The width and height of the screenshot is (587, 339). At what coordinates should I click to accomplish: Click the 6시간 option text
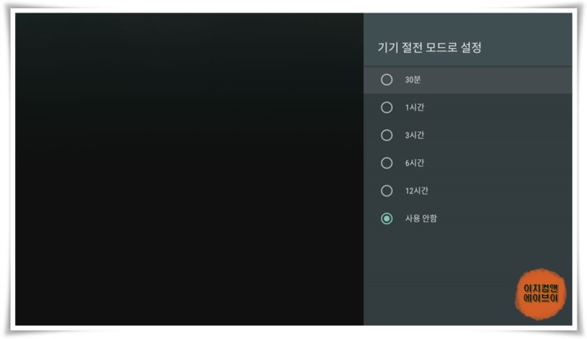pos(415,163)
